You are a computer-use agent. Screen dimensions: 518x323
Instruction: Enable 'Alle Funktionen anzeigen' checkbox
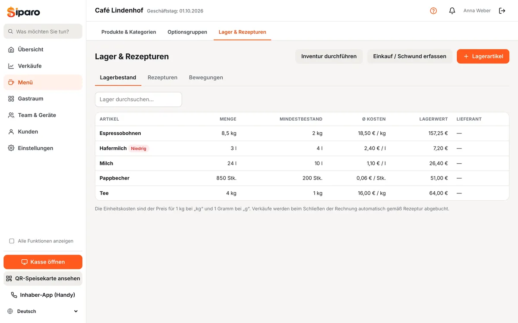pyautogui.click(x=12, y=241)
